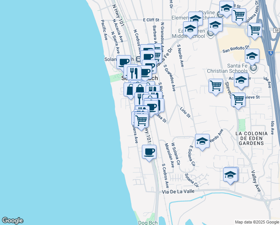Screen dimensions: 280x225
Task: Click the Map data ©2025 Google text
Action: pyautogui.click(x=256, y=222)
